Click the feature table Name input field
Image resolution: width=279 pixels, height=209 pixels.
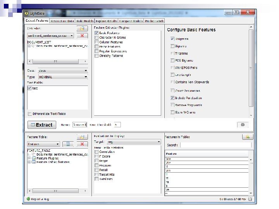(80, 125)
